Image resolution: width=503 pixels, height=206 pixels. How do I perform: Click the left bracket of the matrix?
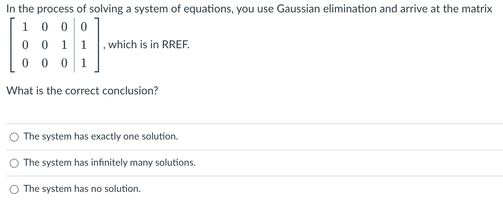click(x=11, y=45)
